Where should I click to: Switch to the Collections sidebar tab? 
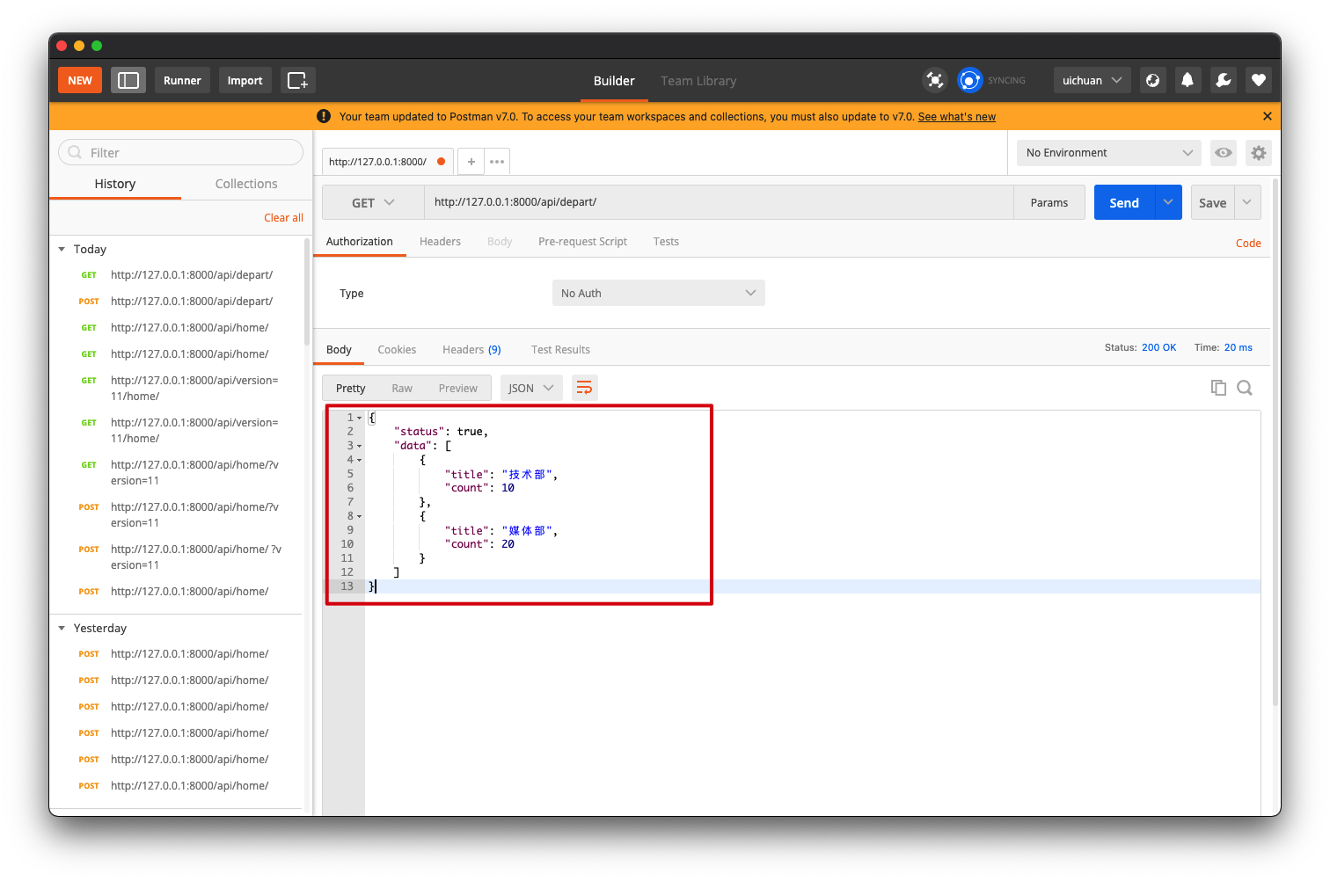pyautogui.click(x=246, y=184)
